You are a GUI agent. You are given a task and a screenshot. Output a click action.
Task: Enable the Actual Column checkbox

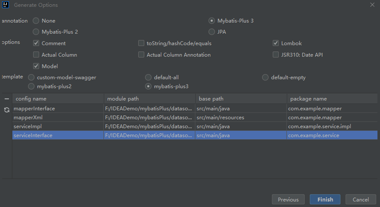(x=36, y=55)
